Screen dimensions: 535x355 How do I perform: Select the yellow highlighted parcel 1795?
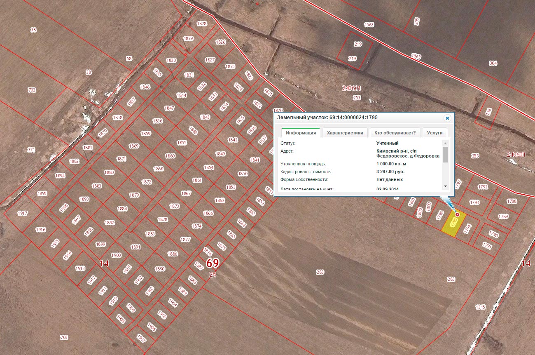[454, 224]
